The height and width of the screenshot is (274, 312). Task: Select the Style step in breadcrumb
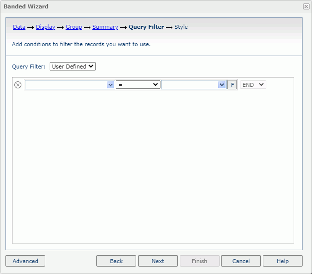[181, 27]
